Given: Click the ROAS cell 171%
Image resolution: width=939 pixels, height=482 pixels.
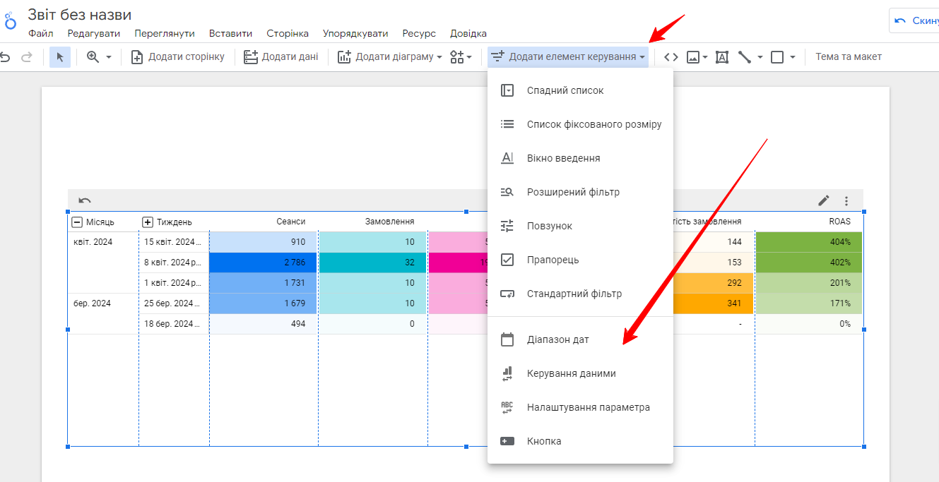Looking at the screenshot, I should pyautogui.click(x=809, y=303).
